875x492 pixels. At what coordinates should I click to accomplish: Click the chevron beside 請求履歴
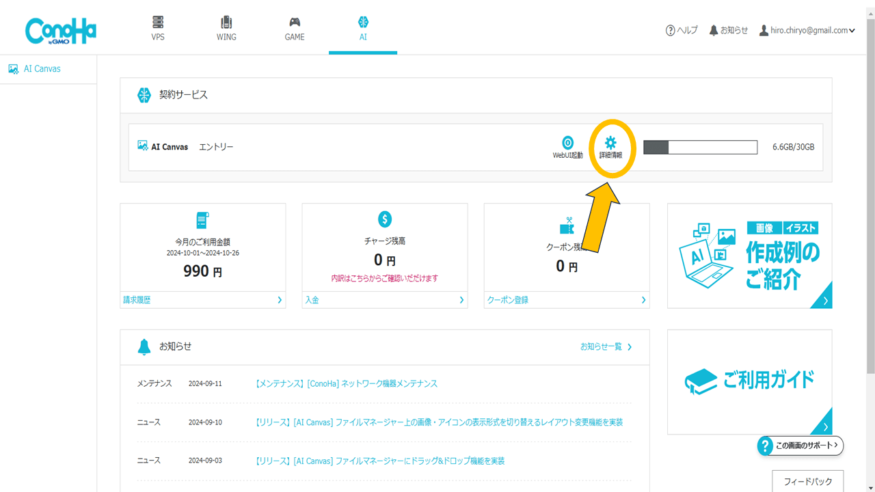click(280, 300)
